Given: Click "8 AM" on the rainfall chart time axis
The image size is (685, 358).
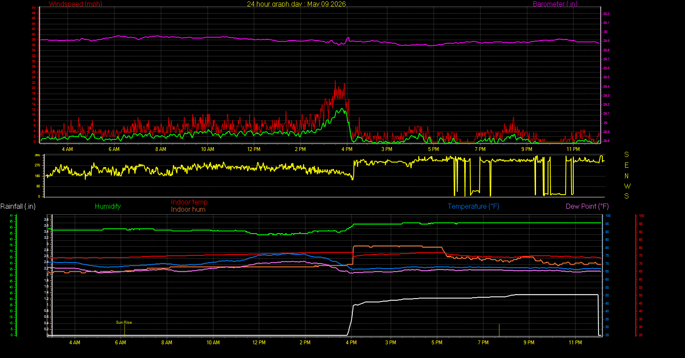Looking at the screenshot, I should 167,343.
